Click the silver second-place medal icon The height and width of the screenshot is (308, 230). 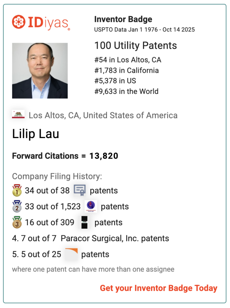pyautogui.click(x=17, y=206)
